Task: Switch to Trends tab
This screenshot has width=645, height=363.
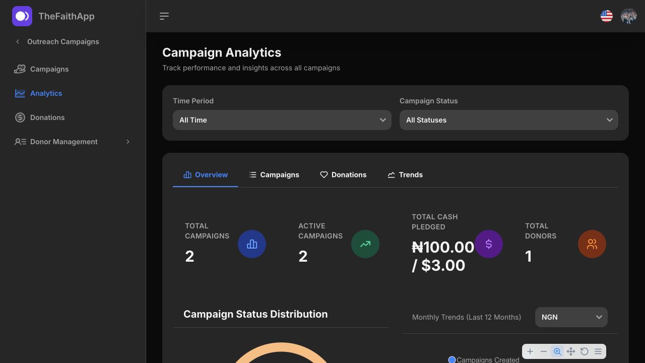Action: (405, 175)
